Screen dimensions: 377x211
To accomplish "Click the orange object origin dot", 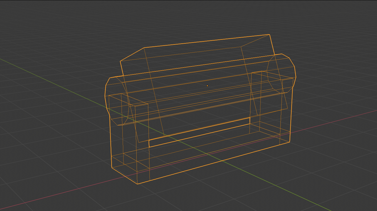I will click(207, 86).
